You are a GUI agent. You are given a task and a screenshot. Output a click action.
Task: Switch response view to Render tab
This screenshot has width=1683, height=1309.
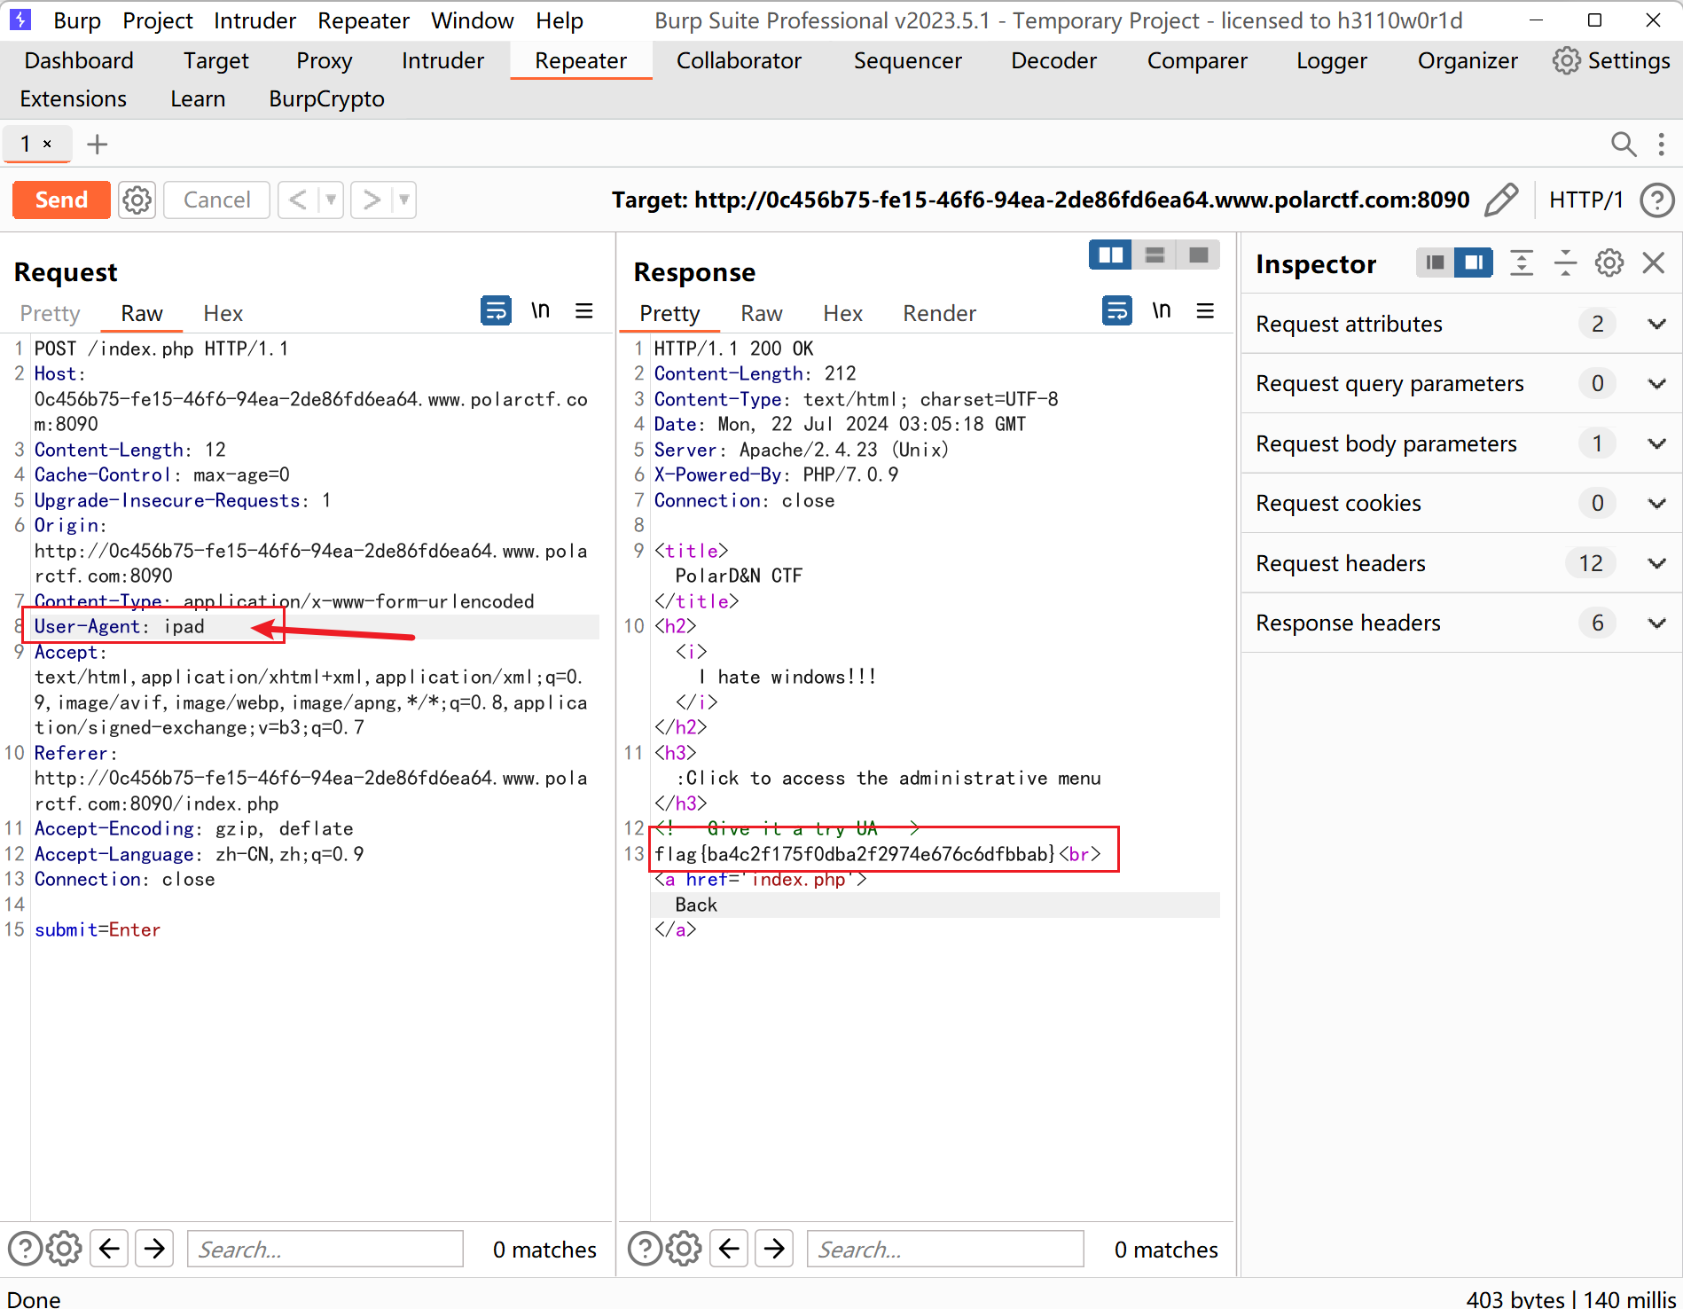click(x=939, y=313)
